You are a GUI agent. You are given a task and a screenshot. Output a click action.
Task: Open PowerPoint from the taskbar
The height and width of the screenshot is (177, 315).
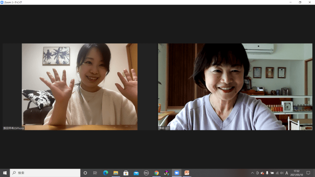187,173
